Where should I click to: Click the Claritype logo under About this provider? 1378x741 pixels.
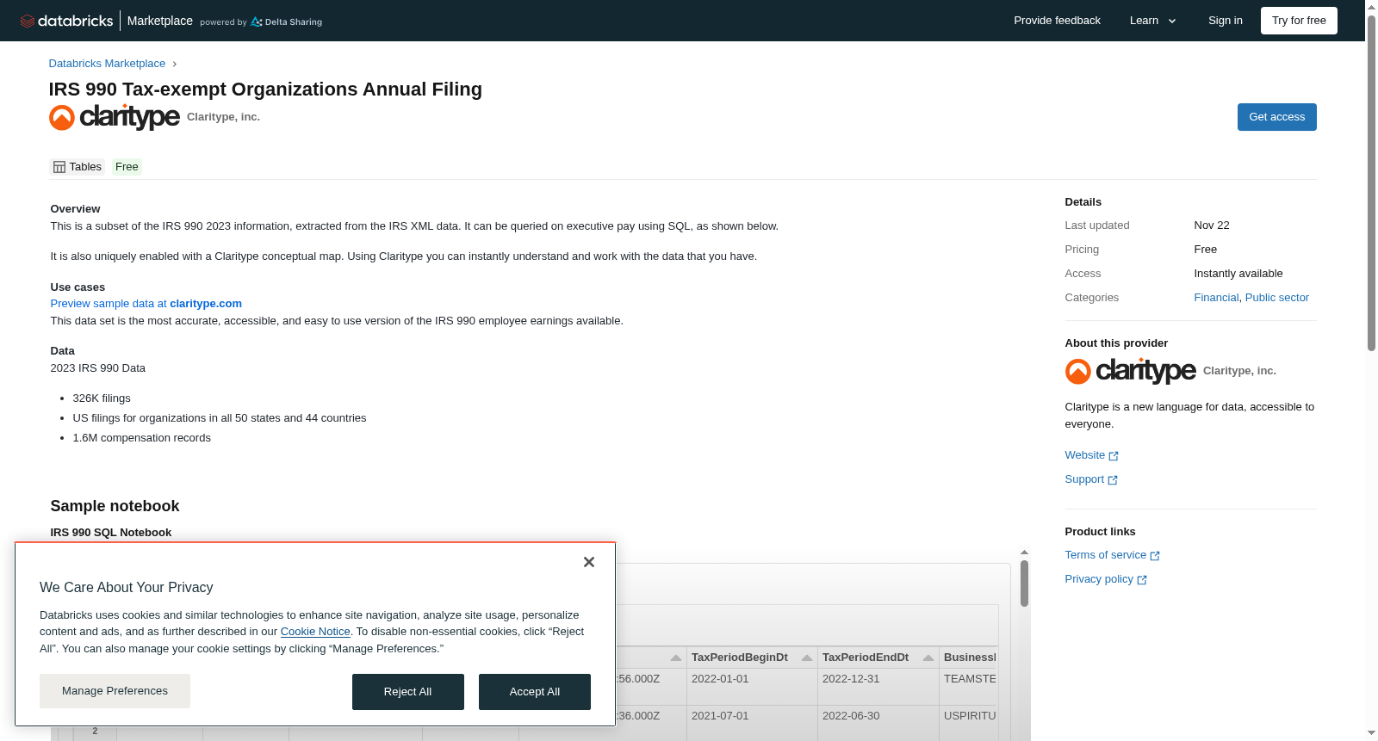tap(1131, 371)
